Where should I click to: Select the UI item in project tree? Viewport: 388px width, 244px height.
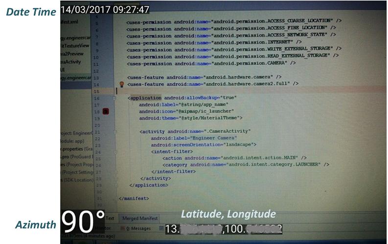click(x=63, y=70)
